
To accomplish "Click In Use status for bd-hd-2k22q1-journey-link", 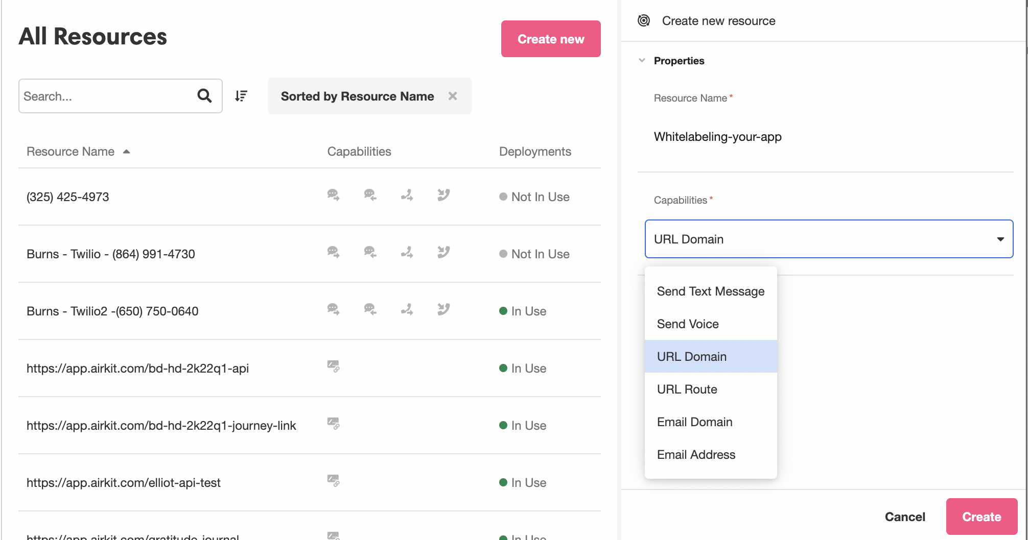I will pyautogui.click(x=523, y=426).
